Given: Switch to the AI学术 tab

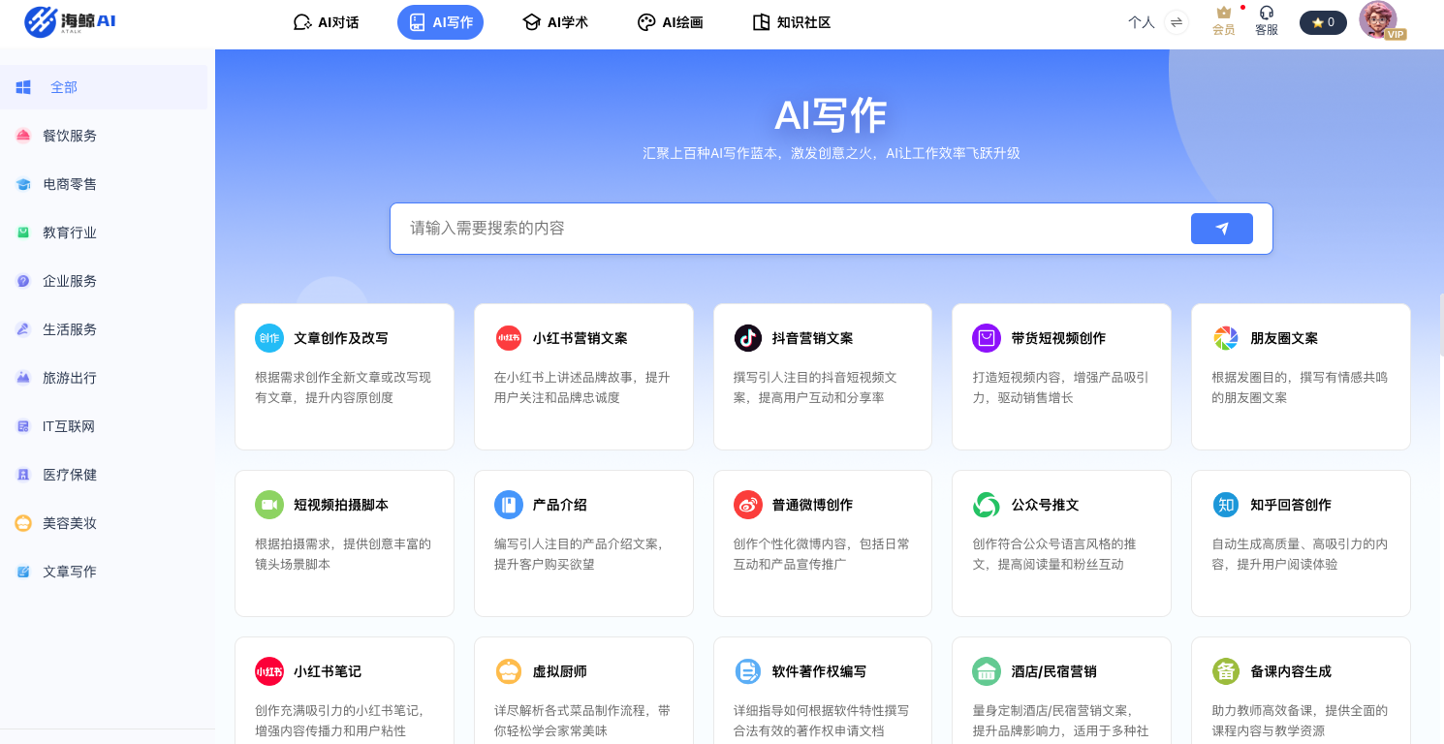Looking at the screenshot, I should tap(555, 22).
